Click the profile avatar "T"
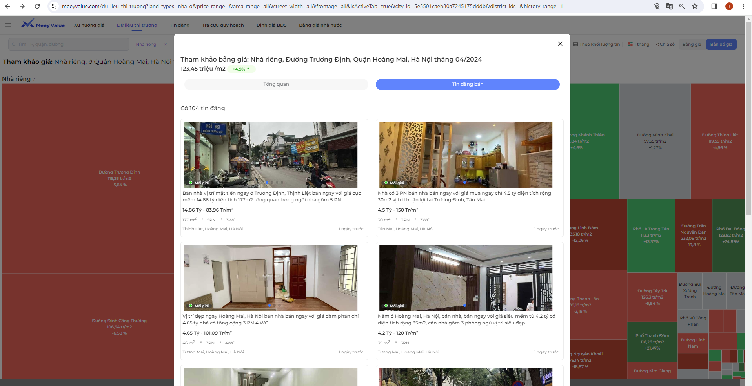The width and height of the screenshot is (752, 386). pos(729,6)
